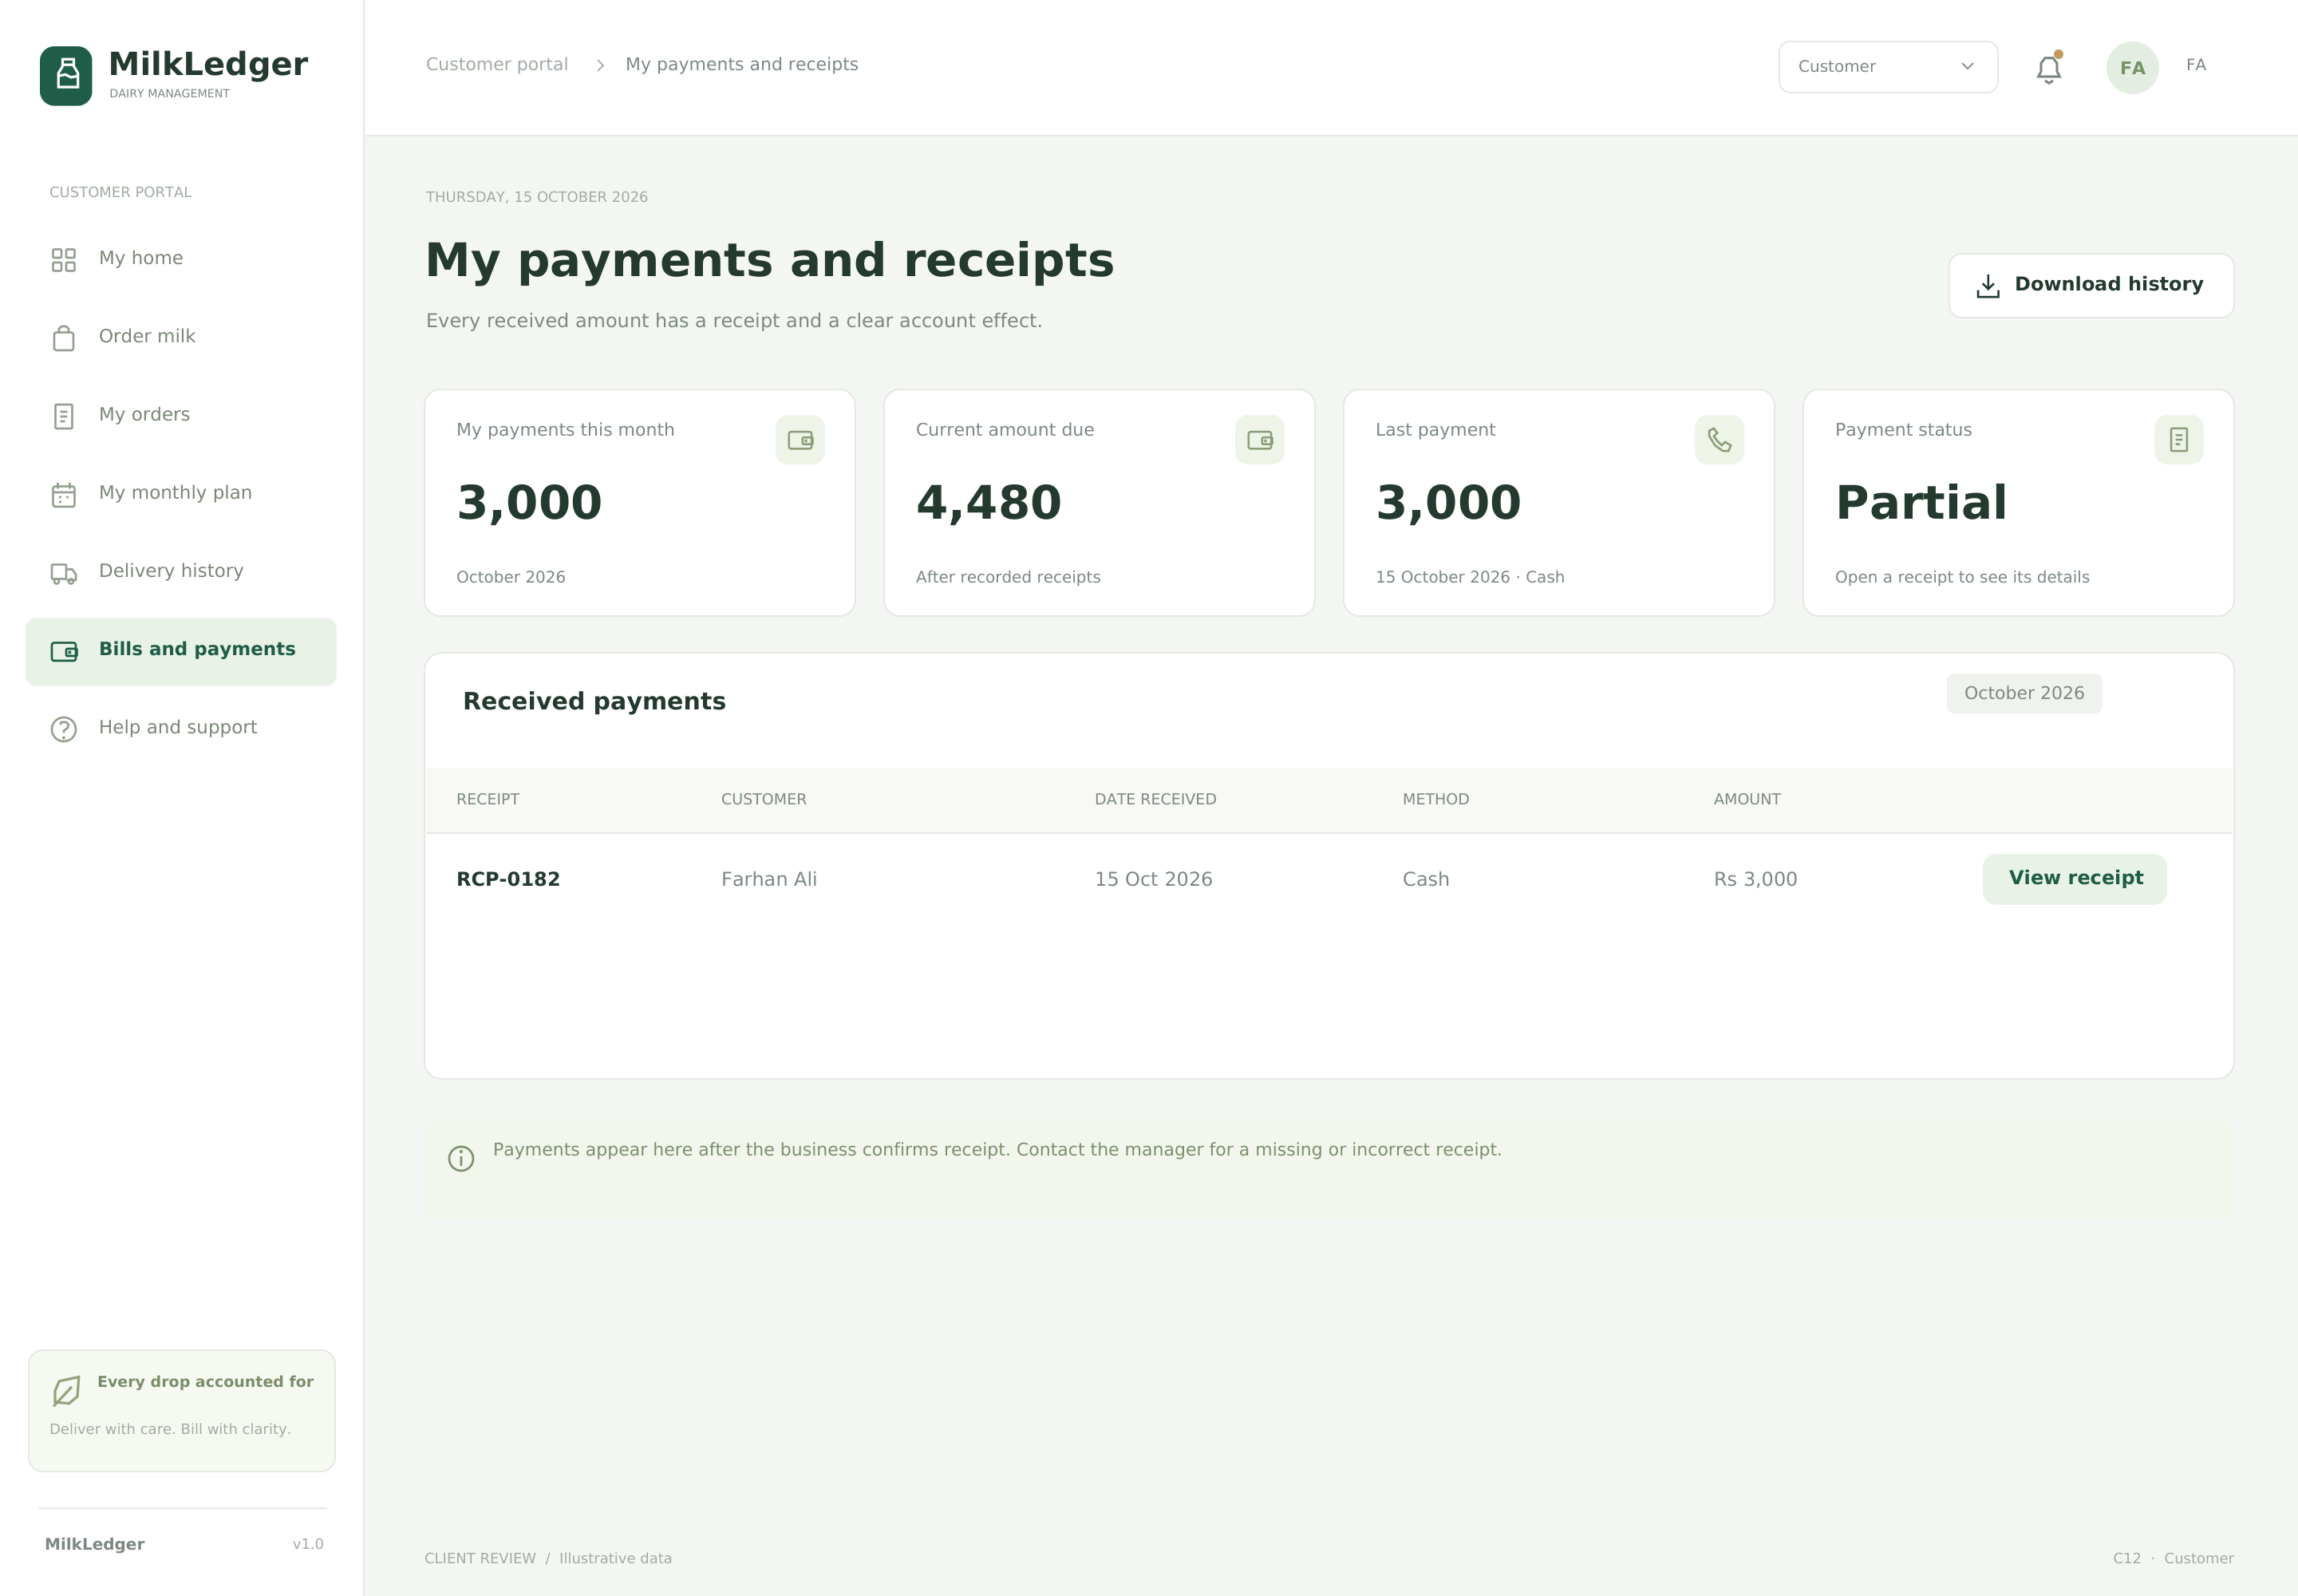Go to My home in sidebar
The width and height of the screenshot is (2298, 1596).
pyautogui.click(x=181, y=259)
